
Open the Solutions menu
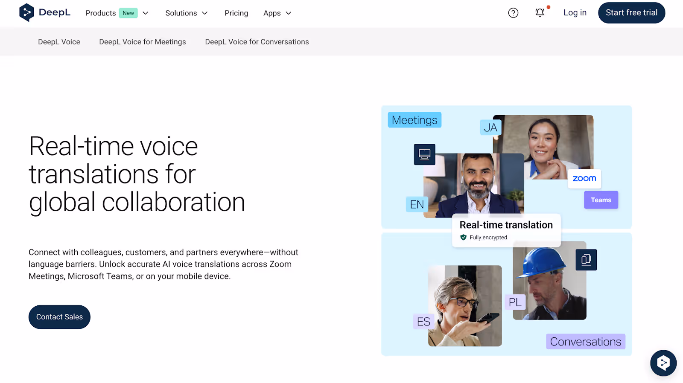181,13
